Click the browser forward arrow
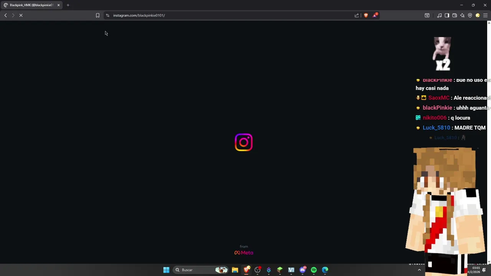 [x=13, y=15]
